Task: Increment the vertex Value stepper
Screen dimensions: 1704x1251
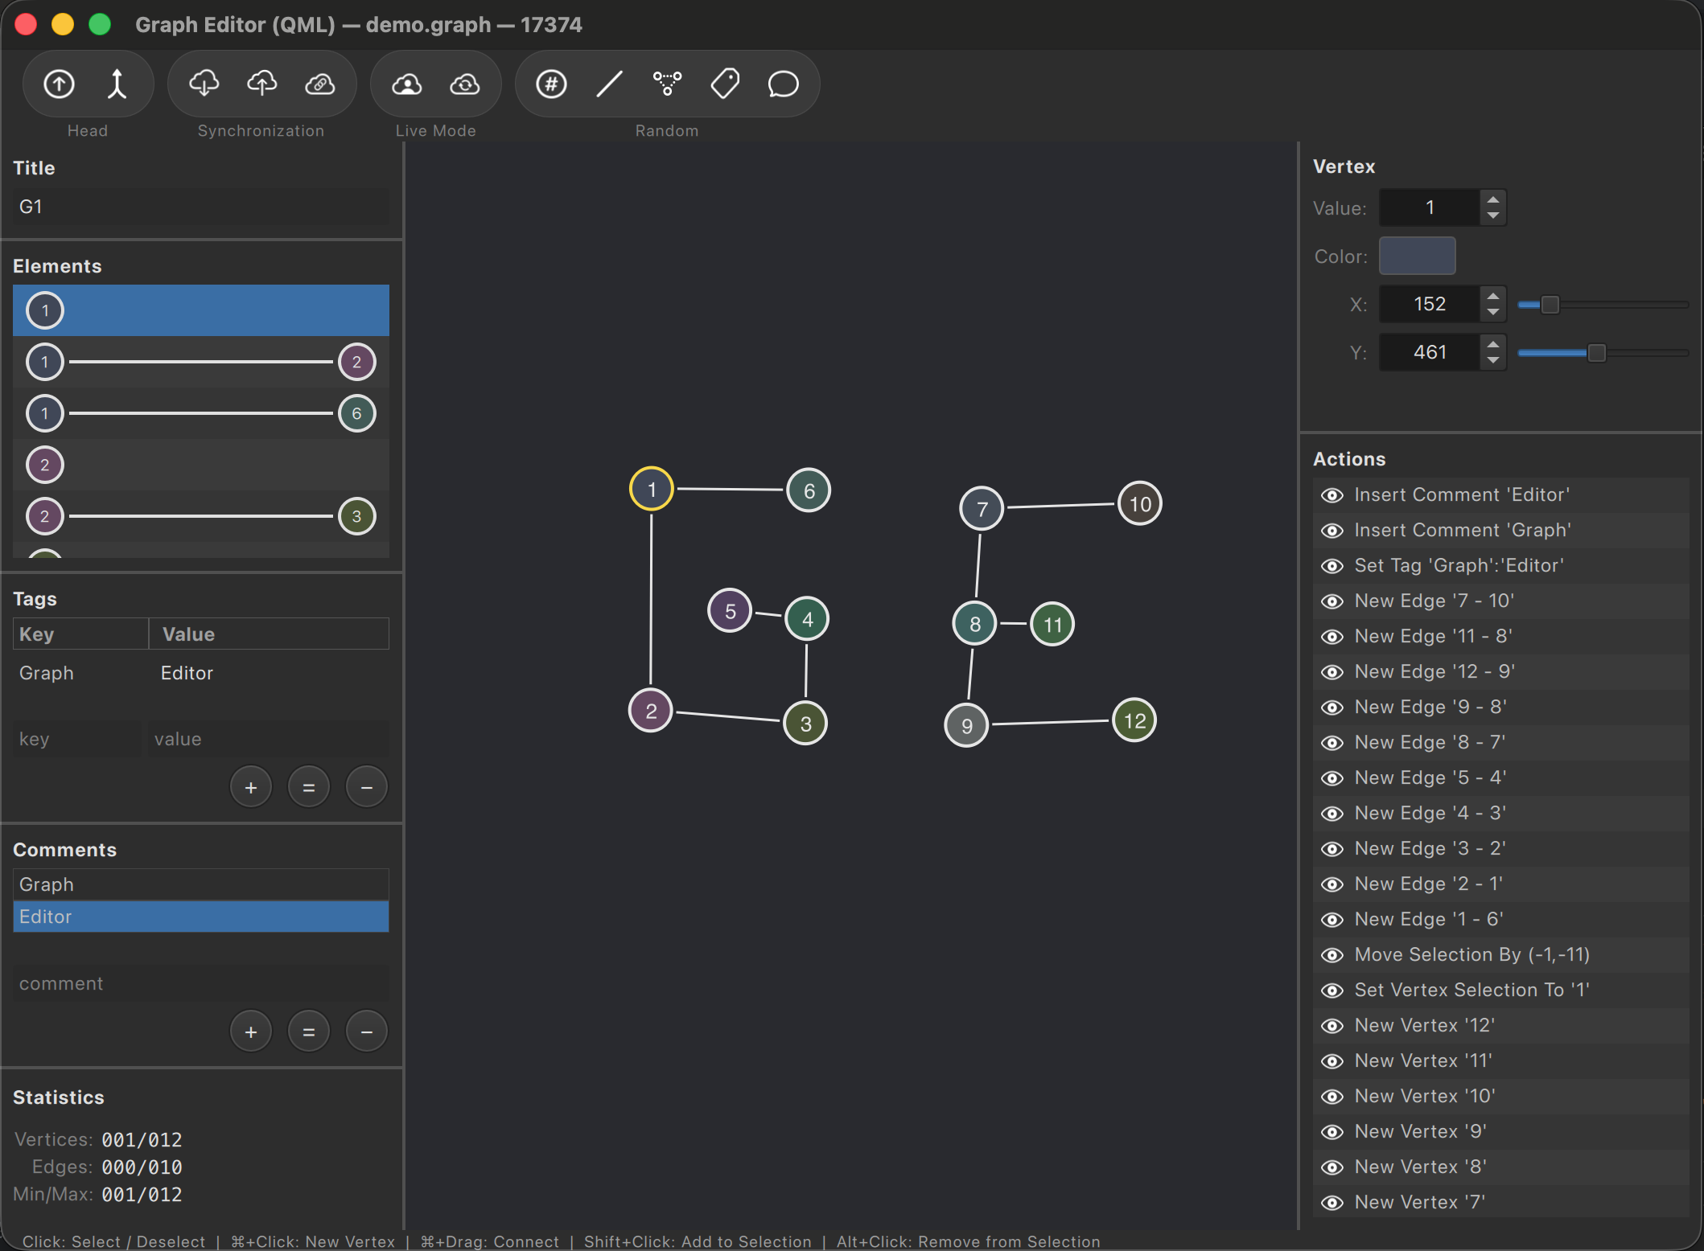Action: point(1493,199)
